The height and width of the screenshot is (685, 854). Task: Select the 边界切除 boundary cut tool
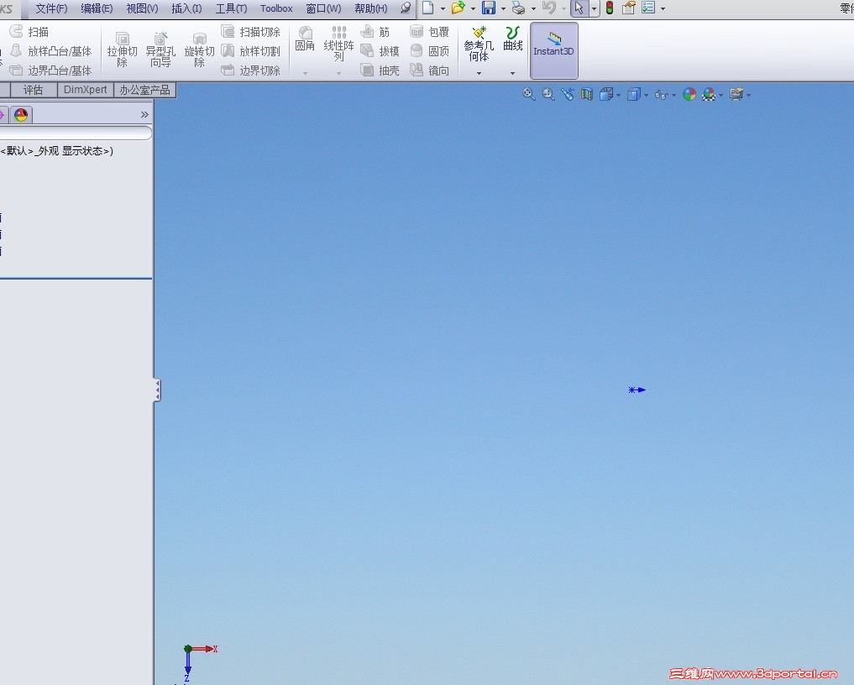[x=251, y=71]
